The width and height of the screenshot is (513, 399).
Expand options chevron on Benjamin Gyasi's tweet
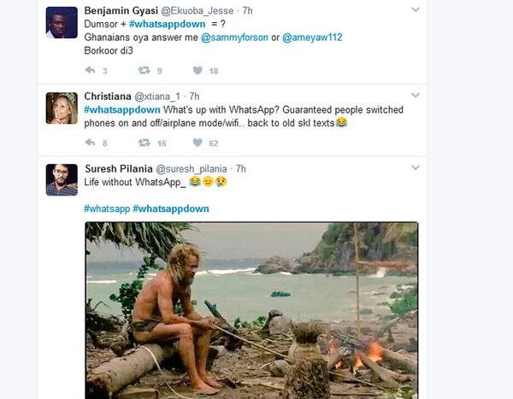416,9
